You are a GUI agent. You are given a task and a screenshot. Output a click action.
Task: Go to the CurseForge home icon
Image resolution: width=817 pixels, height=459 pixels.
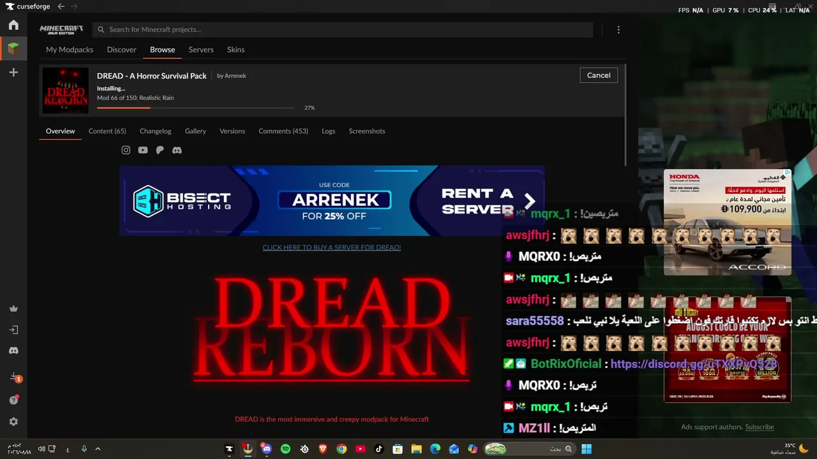click(13, 25)
